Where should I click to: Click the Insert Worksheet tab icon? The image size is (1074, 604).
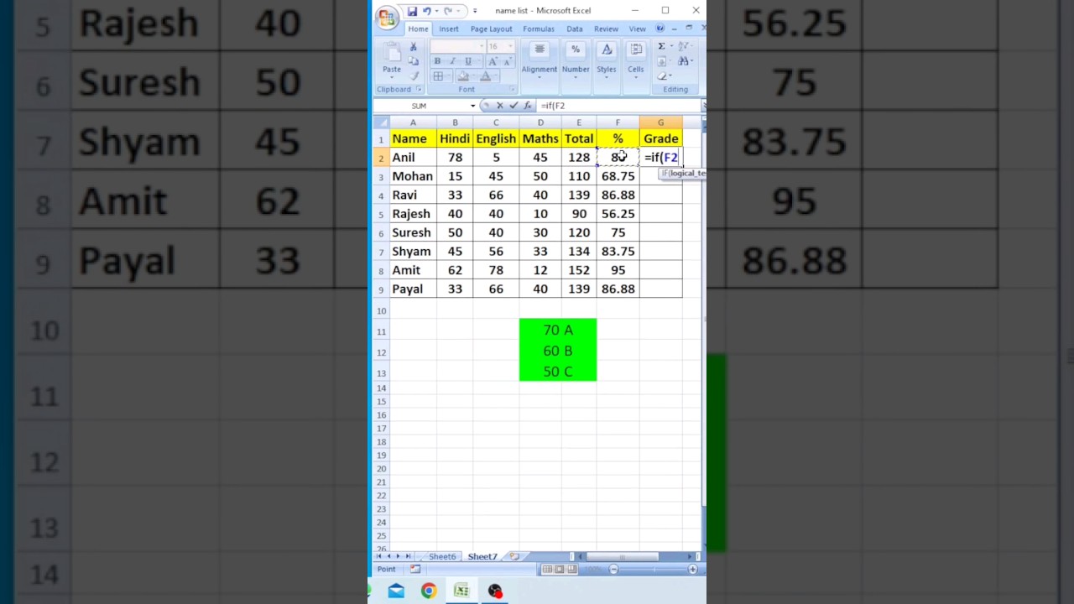(514, 556)
